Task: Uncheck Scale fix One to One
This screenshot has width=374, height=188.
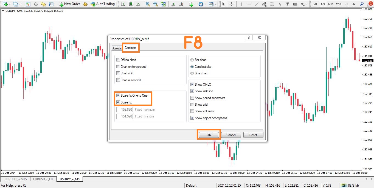Action: point(118,96)
